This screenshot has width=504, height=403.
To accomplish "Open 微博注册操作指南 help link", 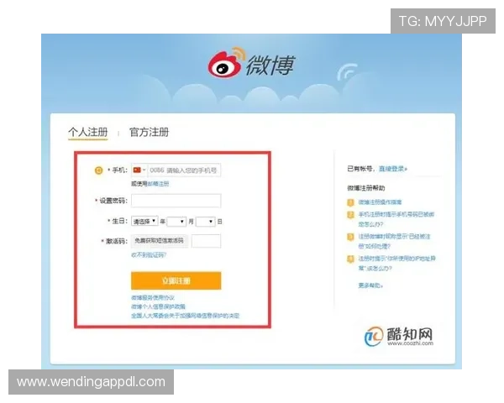I will tap(380, 202).
